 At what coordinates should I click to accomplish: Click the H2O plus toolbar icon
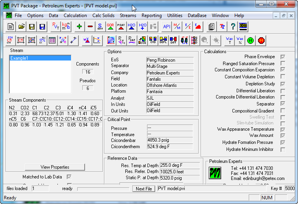point(142,27)
